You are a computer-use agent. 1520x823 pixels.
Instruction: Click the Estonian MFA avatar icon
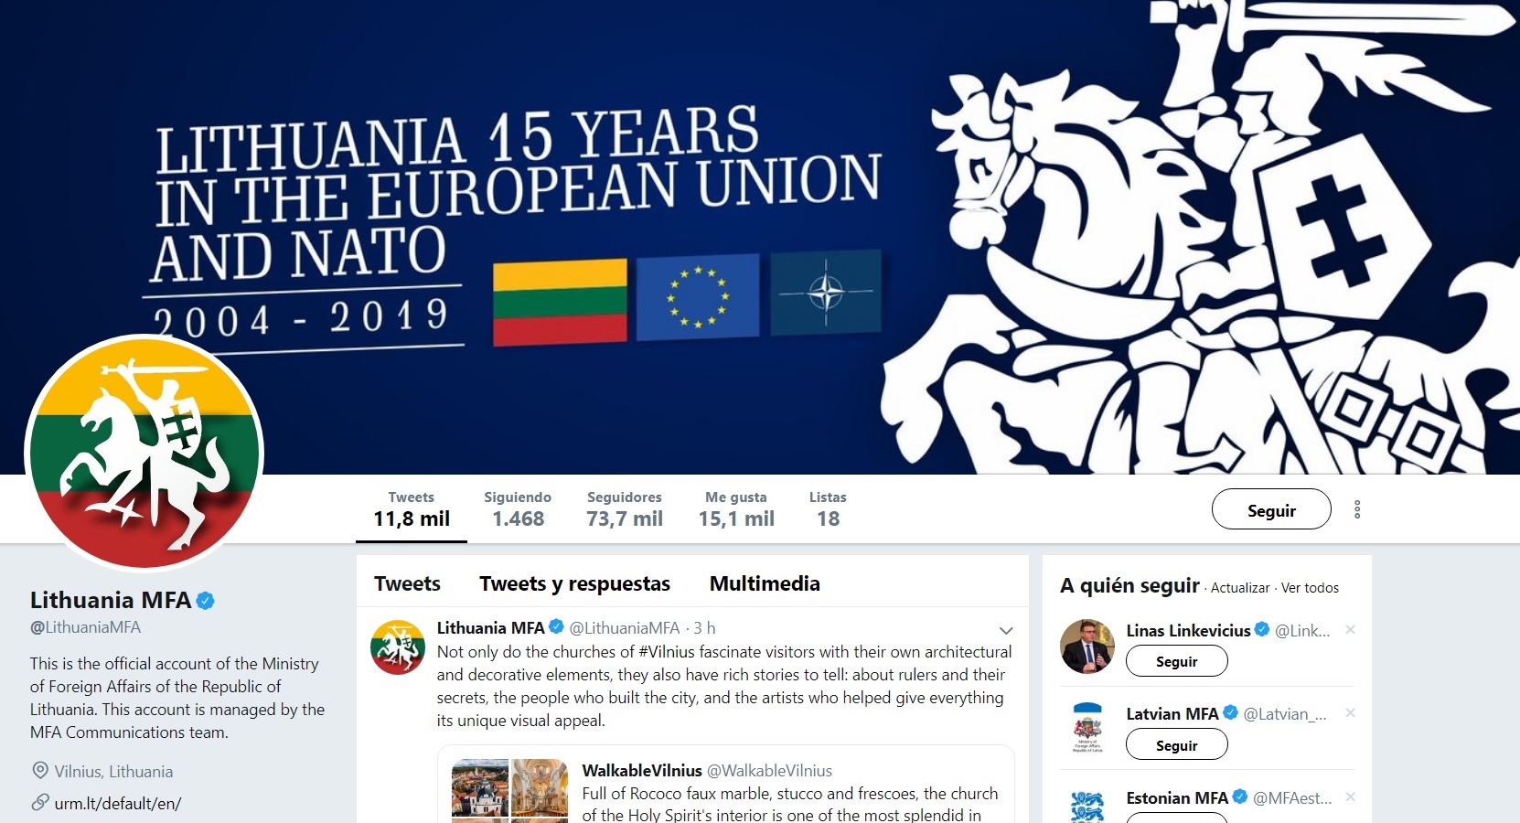pyautogui.click(x=1087, y=806)
